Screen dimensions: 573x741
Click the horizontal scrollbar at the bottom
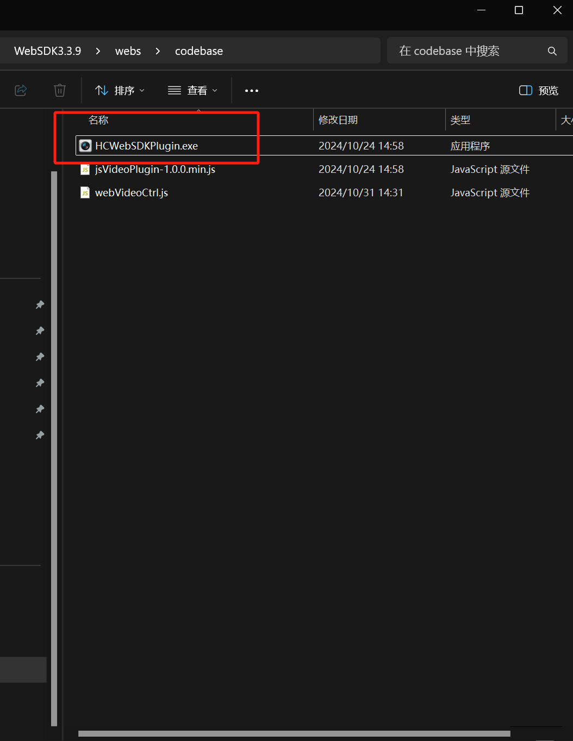(294, 733)
